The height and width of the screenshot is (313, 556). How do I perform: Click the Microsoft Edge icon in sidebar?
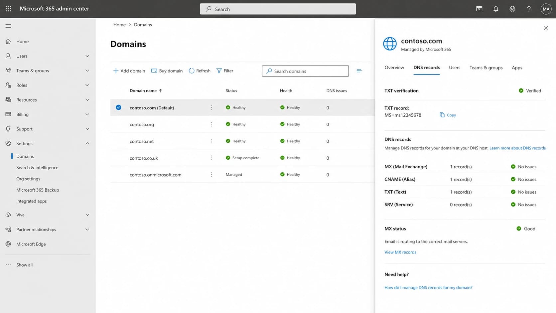[x=8, y=244]
